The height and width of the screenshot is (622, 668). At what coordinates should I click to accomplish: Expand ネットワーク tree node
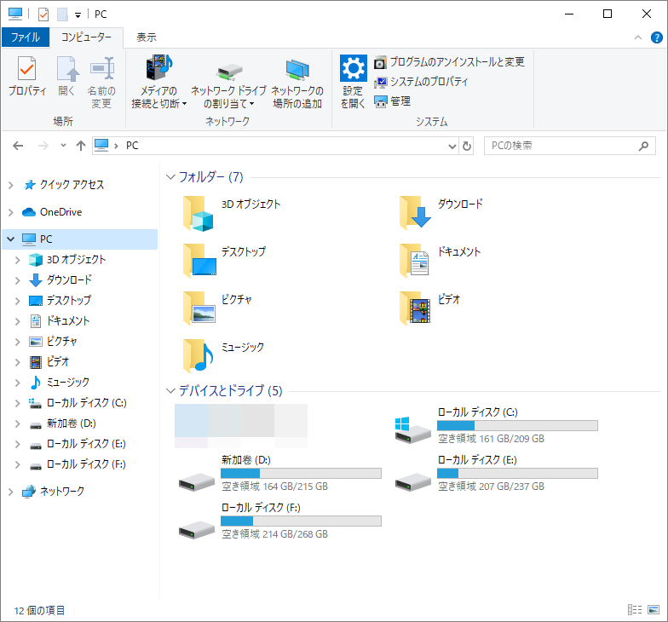point(11,492)
